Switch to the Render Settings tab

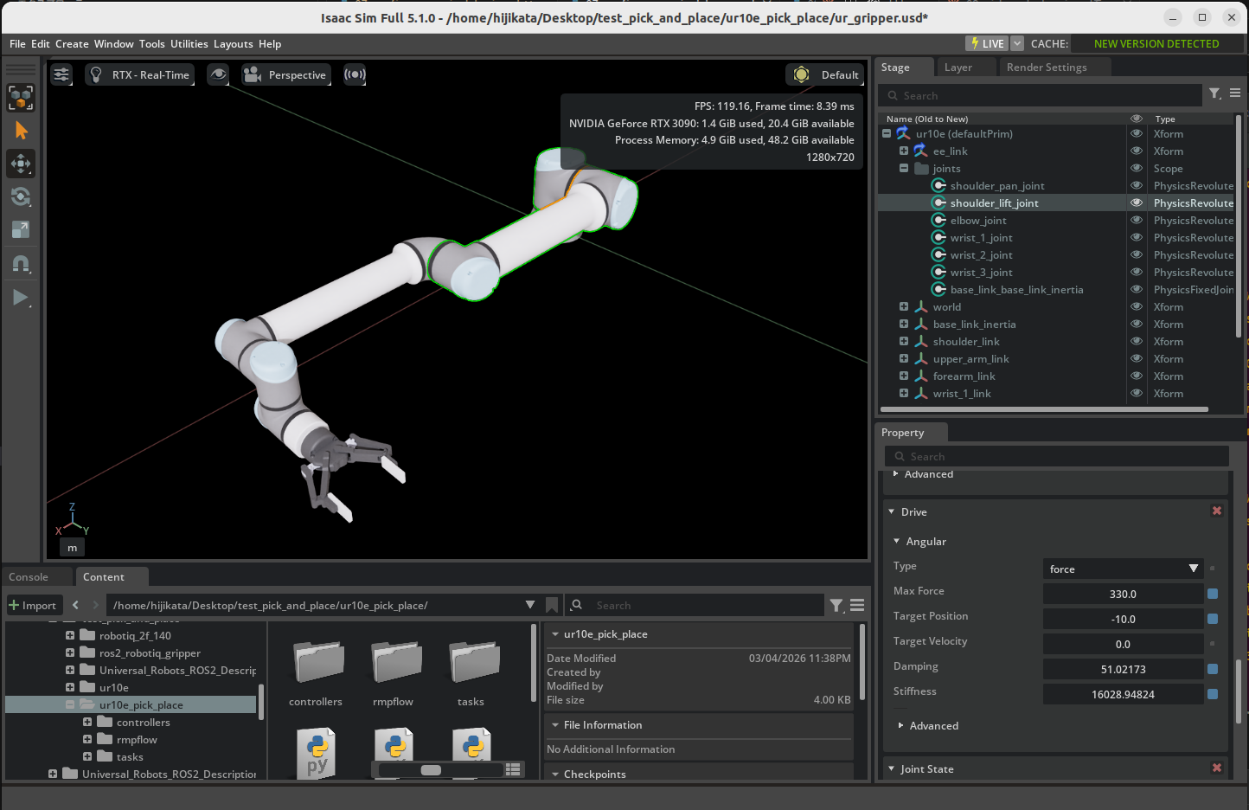(1046, 67)
